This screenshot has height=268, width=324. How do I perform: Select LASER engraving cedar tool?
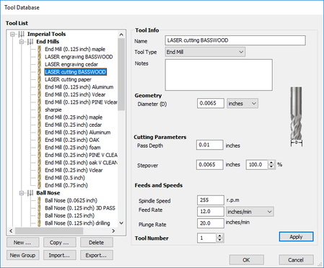71,64
